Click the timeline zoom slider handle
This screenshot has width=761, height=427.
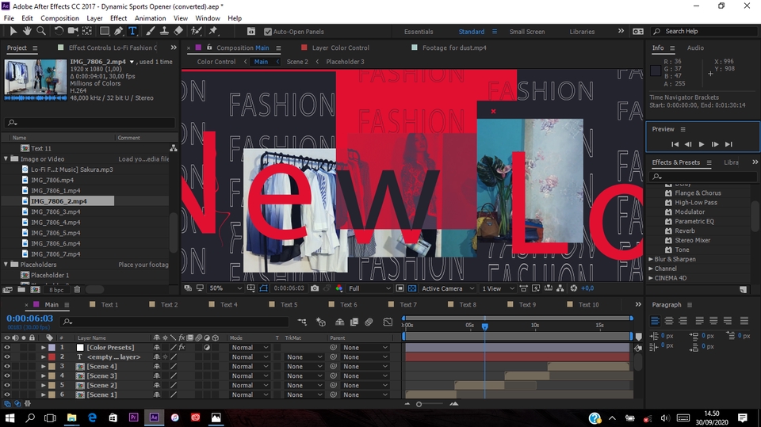coord(419,404)
